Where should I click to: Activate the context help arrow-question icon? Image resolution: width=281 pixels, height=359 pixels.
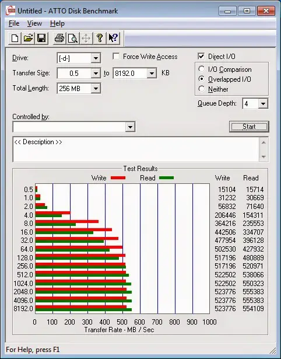(113, 38)
